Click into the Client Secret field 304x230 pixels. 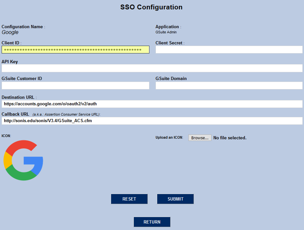point(229,50)
